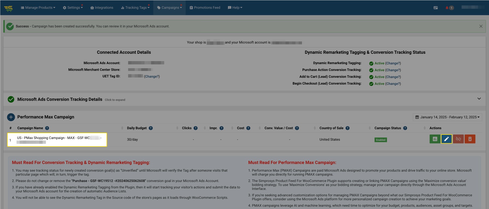Sort table by Country of Sale header
489x209 pixels.
pos(331,128)
